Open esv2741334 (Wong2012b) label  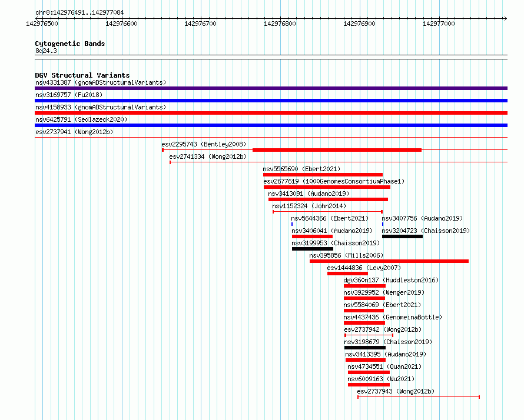tap(208, 156)
